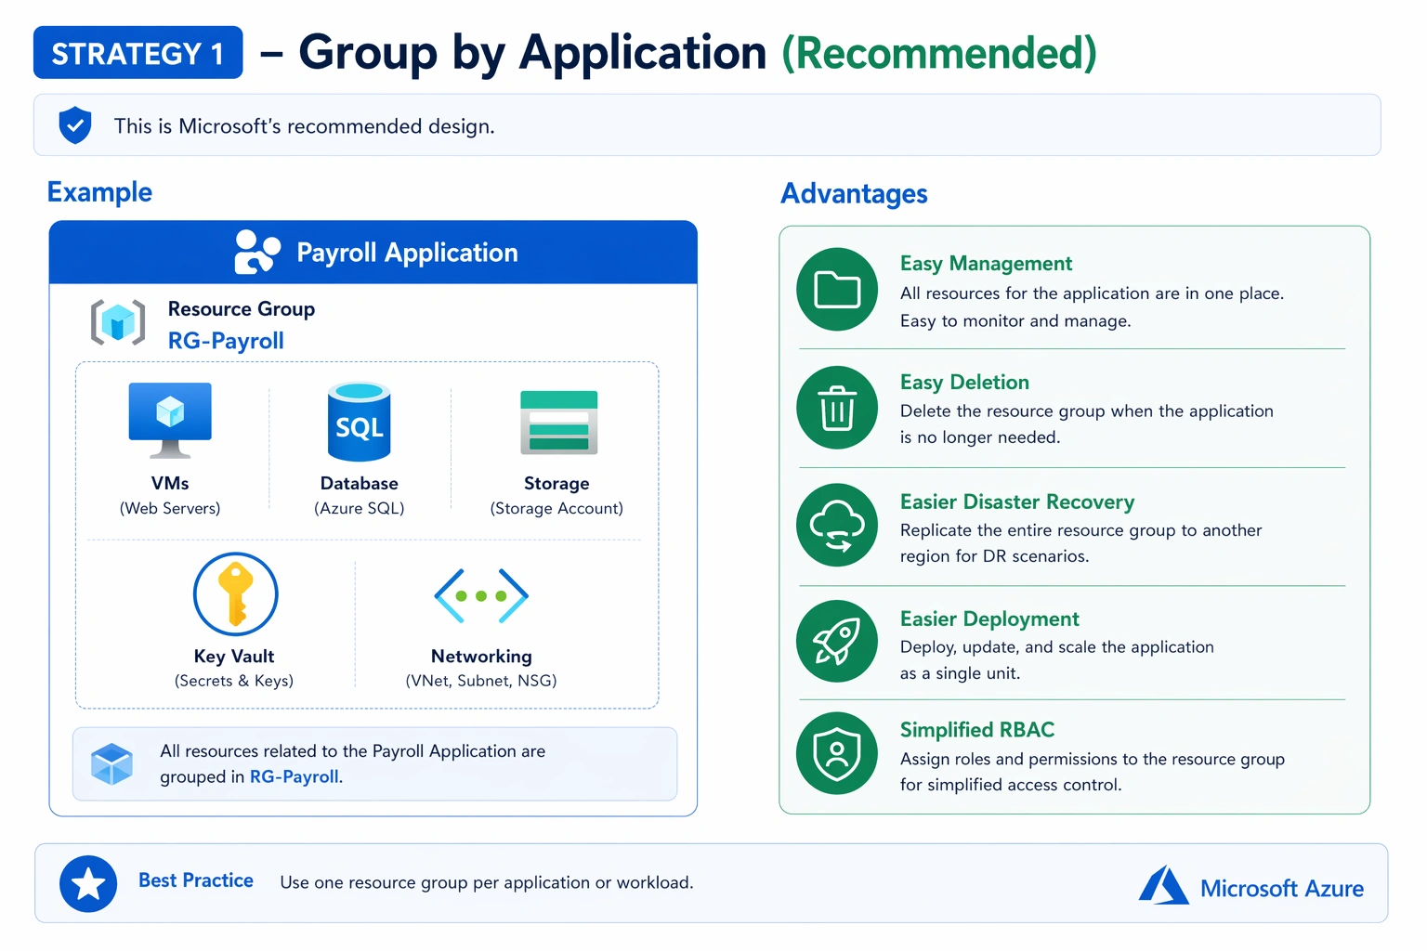The height and width of the screenshot is (951, 1427).
Task: Click the 'Easier Disaster Recovery' heading
Action: [x=1017, y=502]
